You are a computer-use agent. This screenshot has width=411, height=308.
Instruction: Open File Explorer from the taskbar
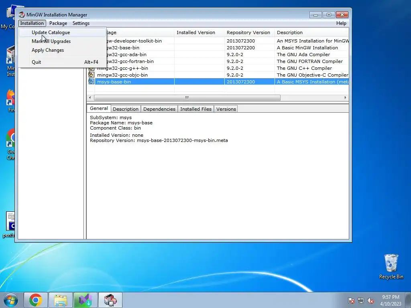(x=61, y=300)
